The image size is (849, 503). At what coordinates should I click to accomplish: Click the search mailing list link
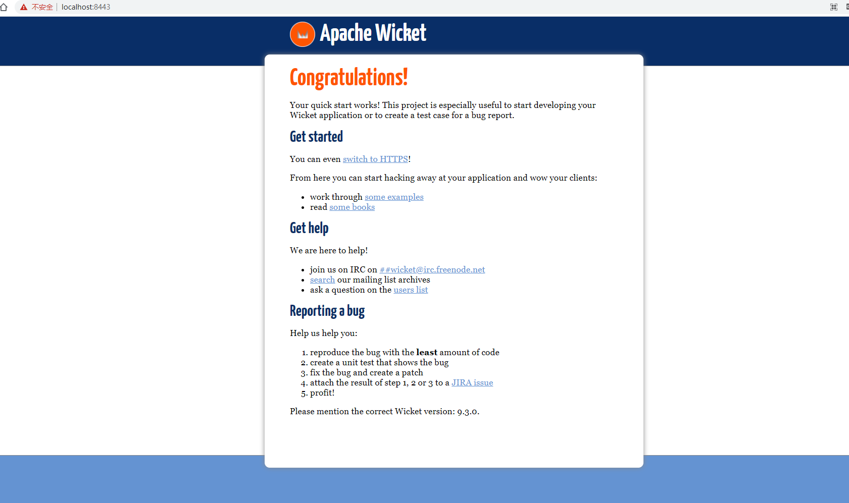(x=322, y=280)
